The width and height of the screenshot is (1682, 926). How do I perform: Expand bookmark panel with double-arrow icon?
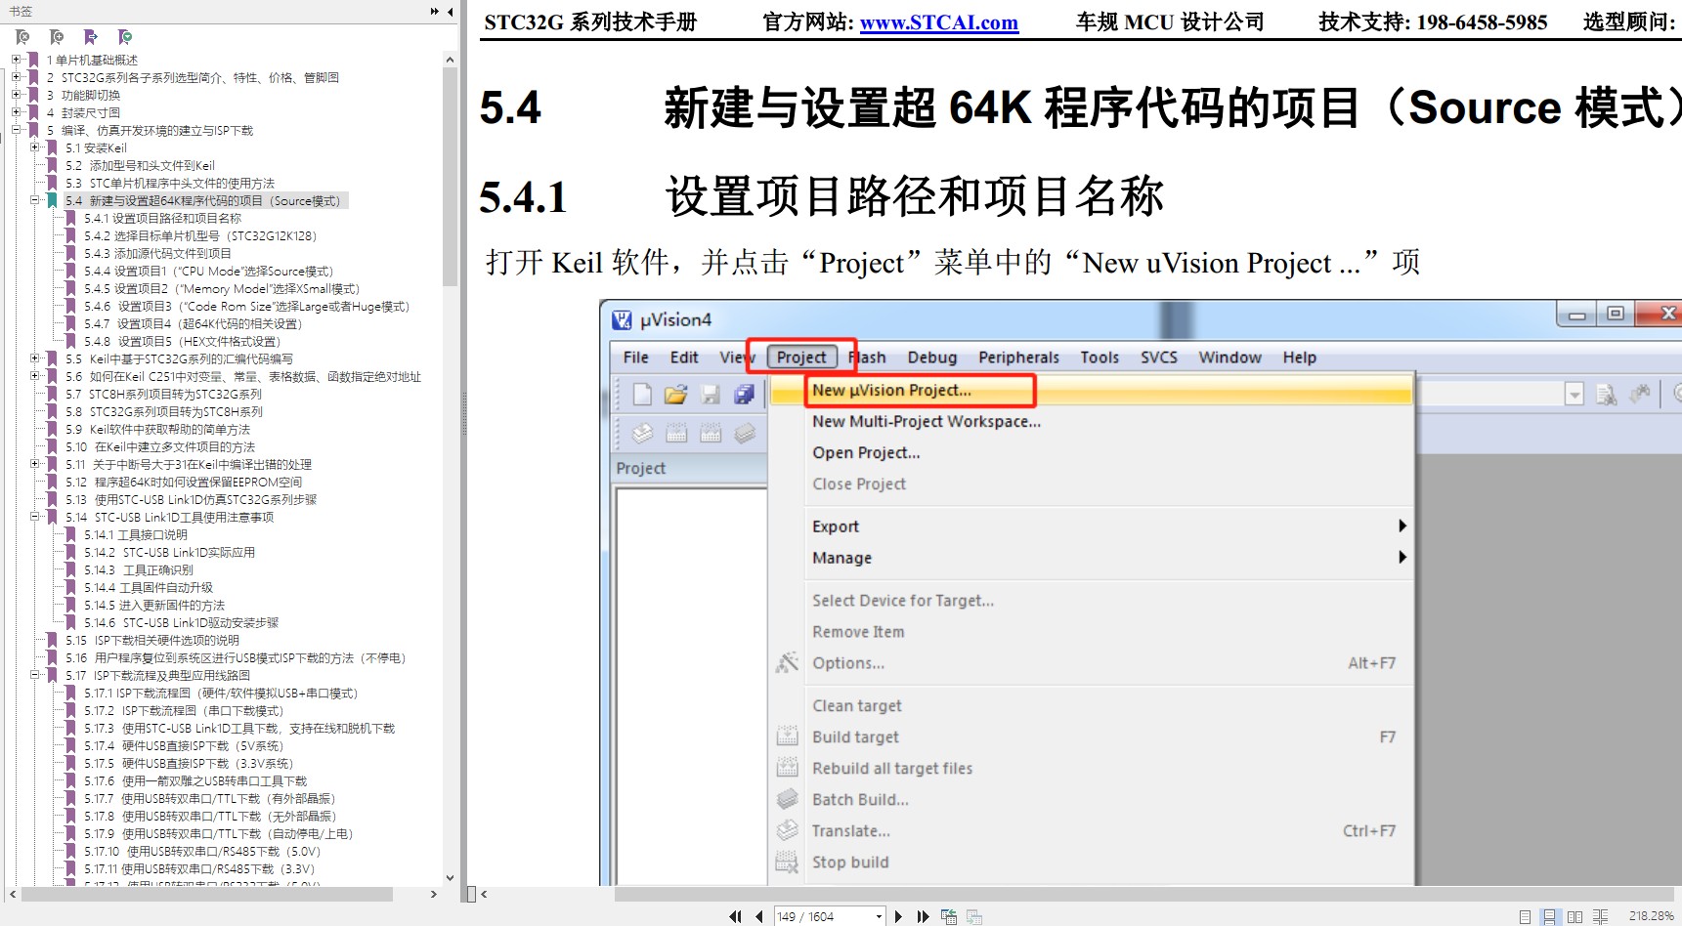click(434, 12)
